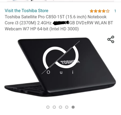The width and height of the screenshot is (121, 115).
Task: Tap the share icon beside the laptop
Action: click(111, 39)
